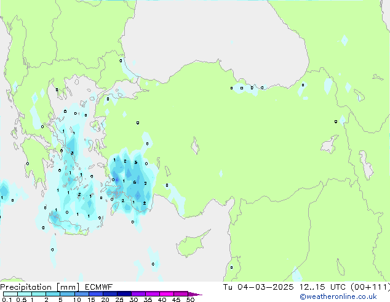
Task: Pick the 10–15 mm legend color box
Action: [x=81, y=294]
